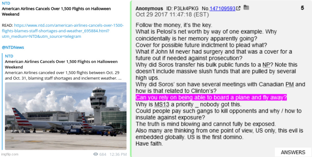Screen dimensions: 312x157
Task: Click the preview headline about canceled flights
Action: [x=61, y=64]
